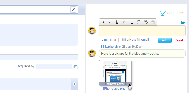Click into the yellow note text area
The image size is (189, 93).
coord(142,31)
